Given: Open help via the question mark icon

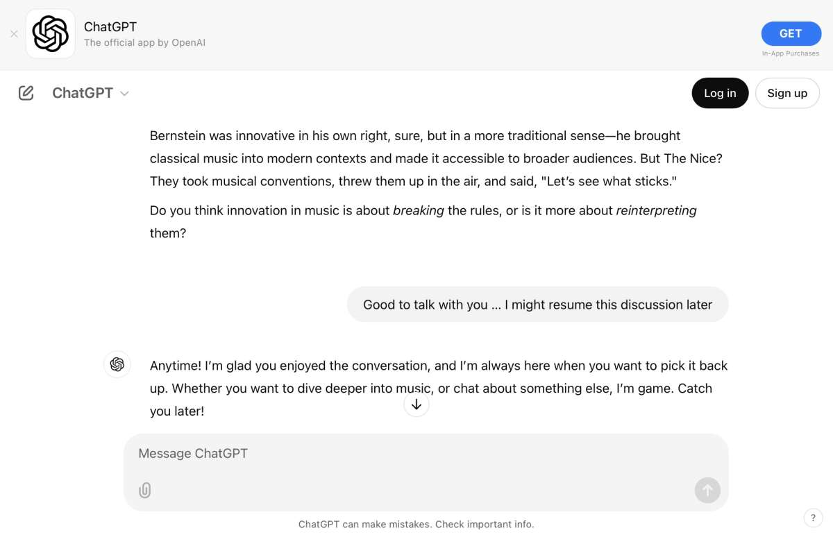Looking at the screenshot, I should (813, 518).
